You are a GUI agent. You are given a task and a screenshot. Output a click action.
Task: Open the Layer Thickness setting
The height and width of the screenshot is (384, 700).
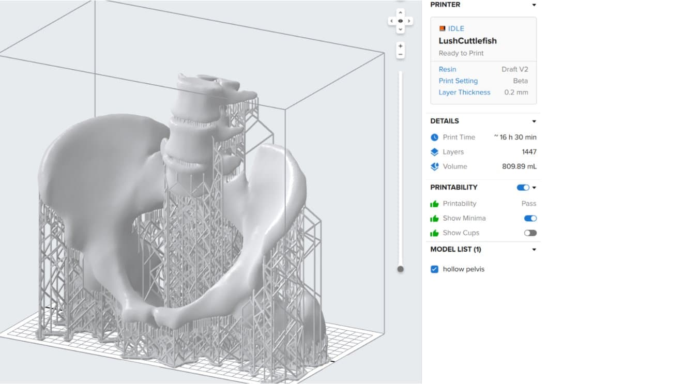point(464,93)
